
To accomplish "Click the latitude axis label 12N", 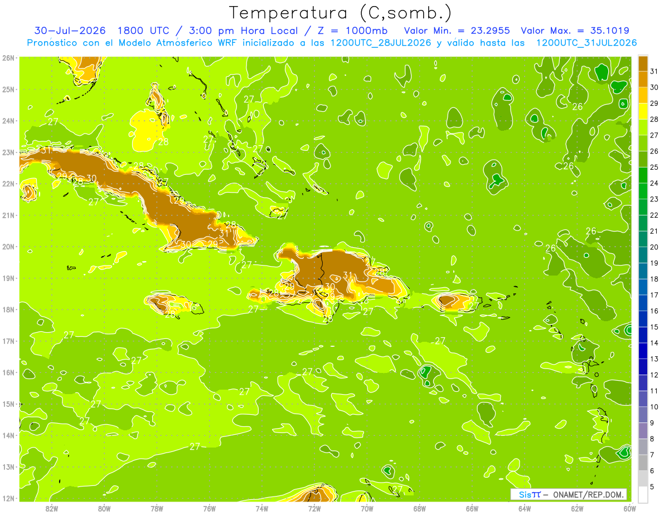I will 8,498.
